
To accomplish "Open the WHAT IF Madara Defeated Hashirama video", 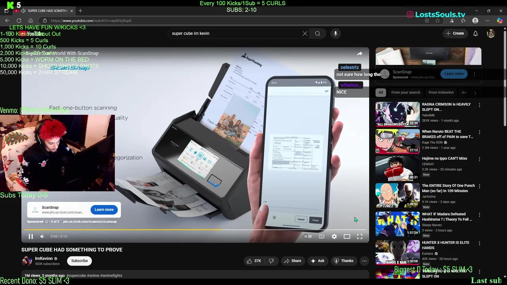I will pos(447,217).
